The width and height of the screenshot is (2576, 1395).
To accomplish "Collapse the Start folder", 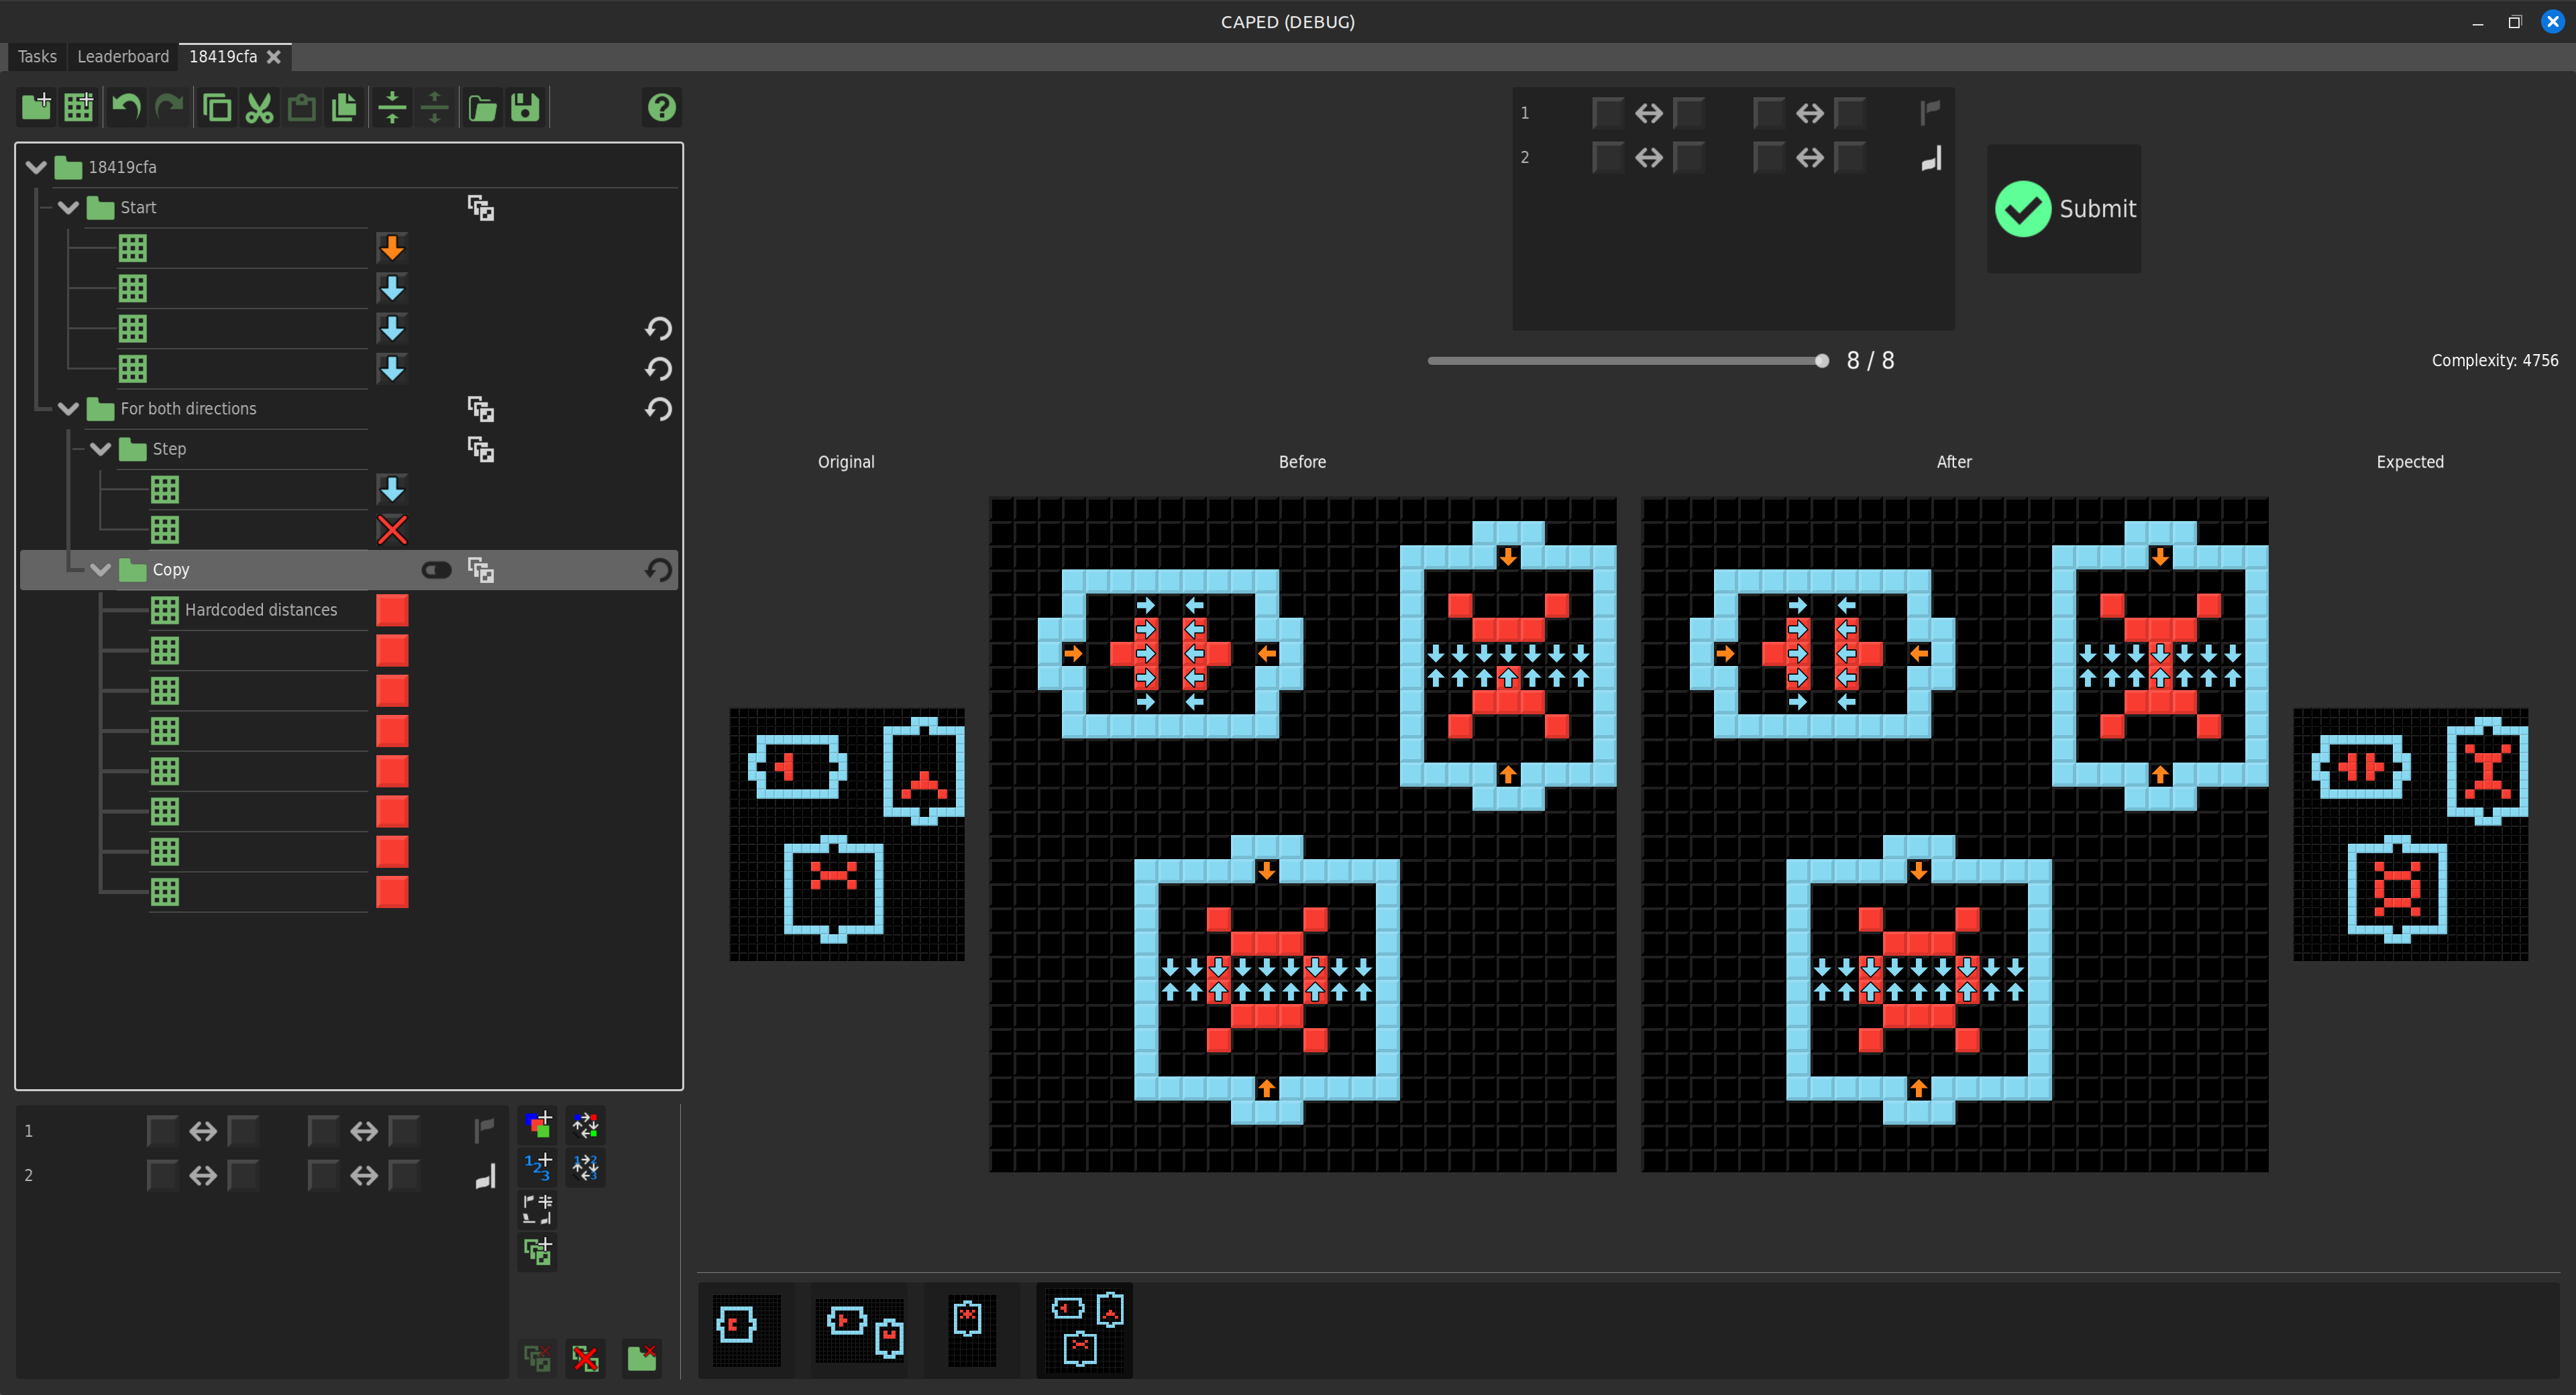I will tap(69, 207).
